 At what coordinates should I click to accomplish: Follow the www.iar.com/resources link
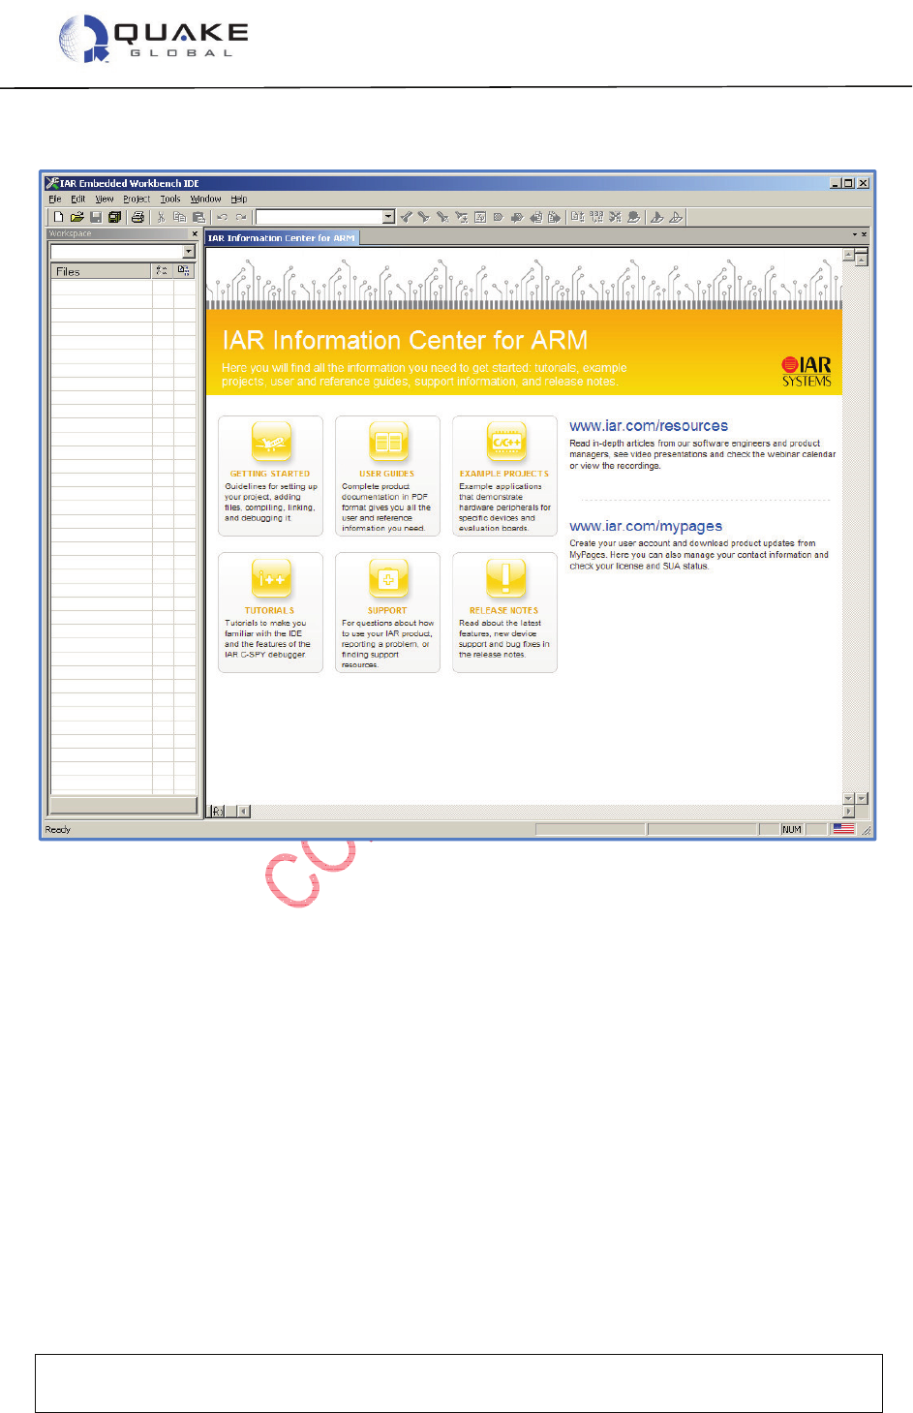click(649, 425)
